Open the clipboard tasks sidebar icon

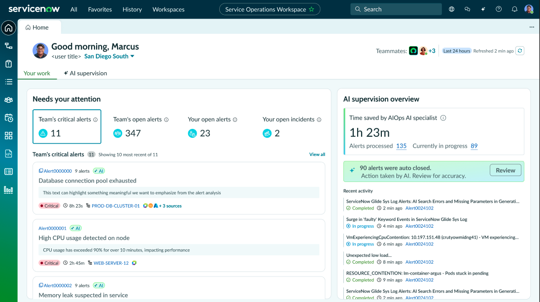click(x=8, y=63)
